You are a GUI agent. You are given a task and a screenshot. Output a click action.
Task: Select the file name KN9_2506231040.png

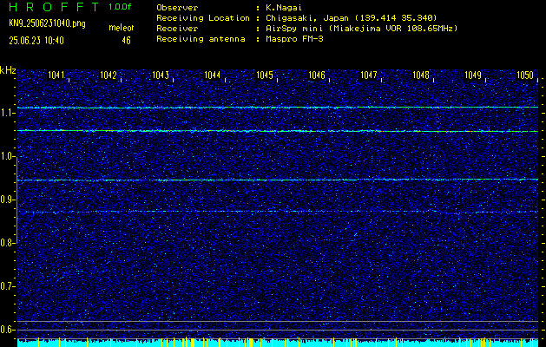[47, 23]
